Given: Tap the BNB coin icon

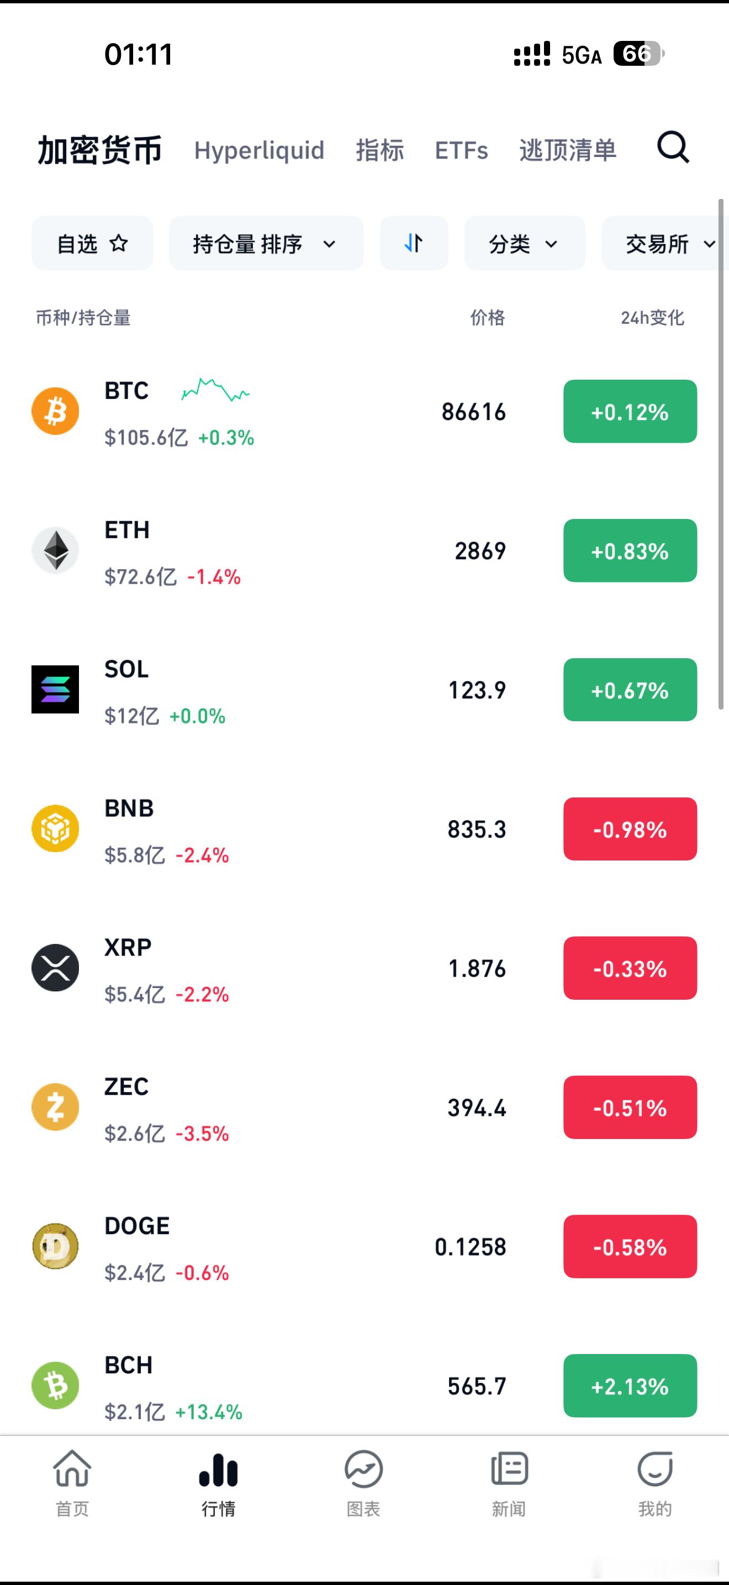Looking at the screenshot, I should coord(55,828).
